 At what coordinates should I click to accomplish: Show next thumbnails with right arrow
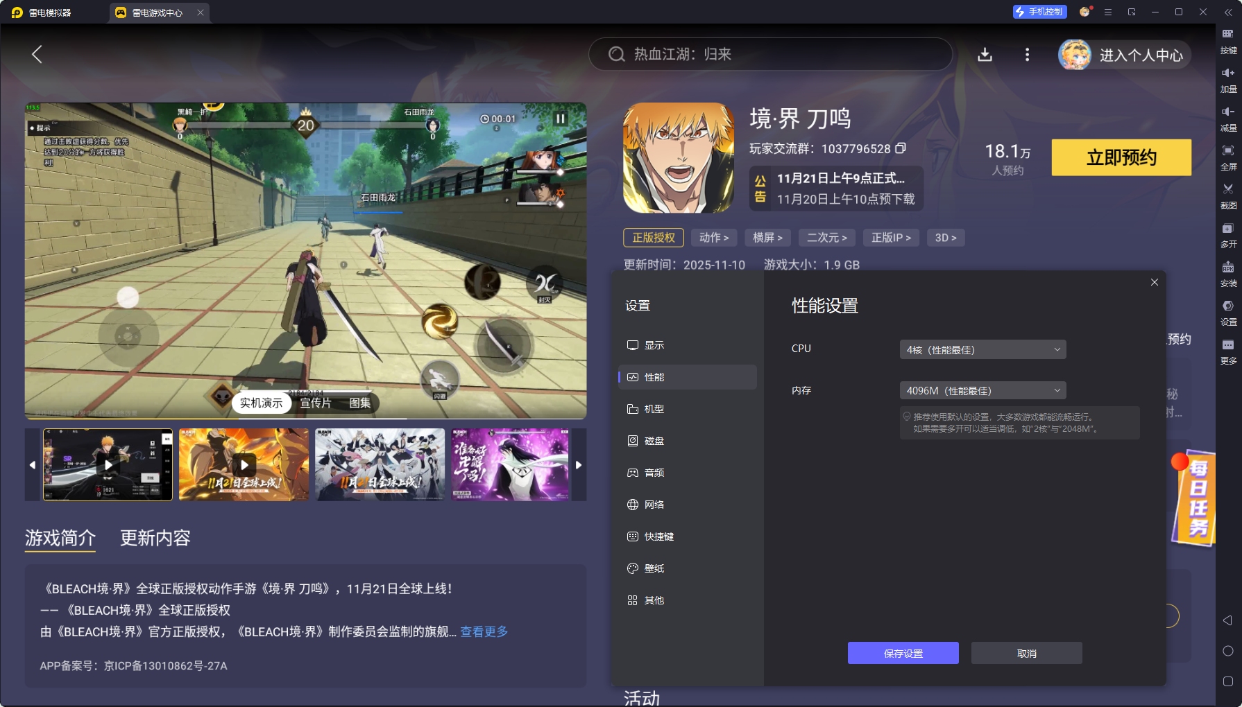click(579, 464)
